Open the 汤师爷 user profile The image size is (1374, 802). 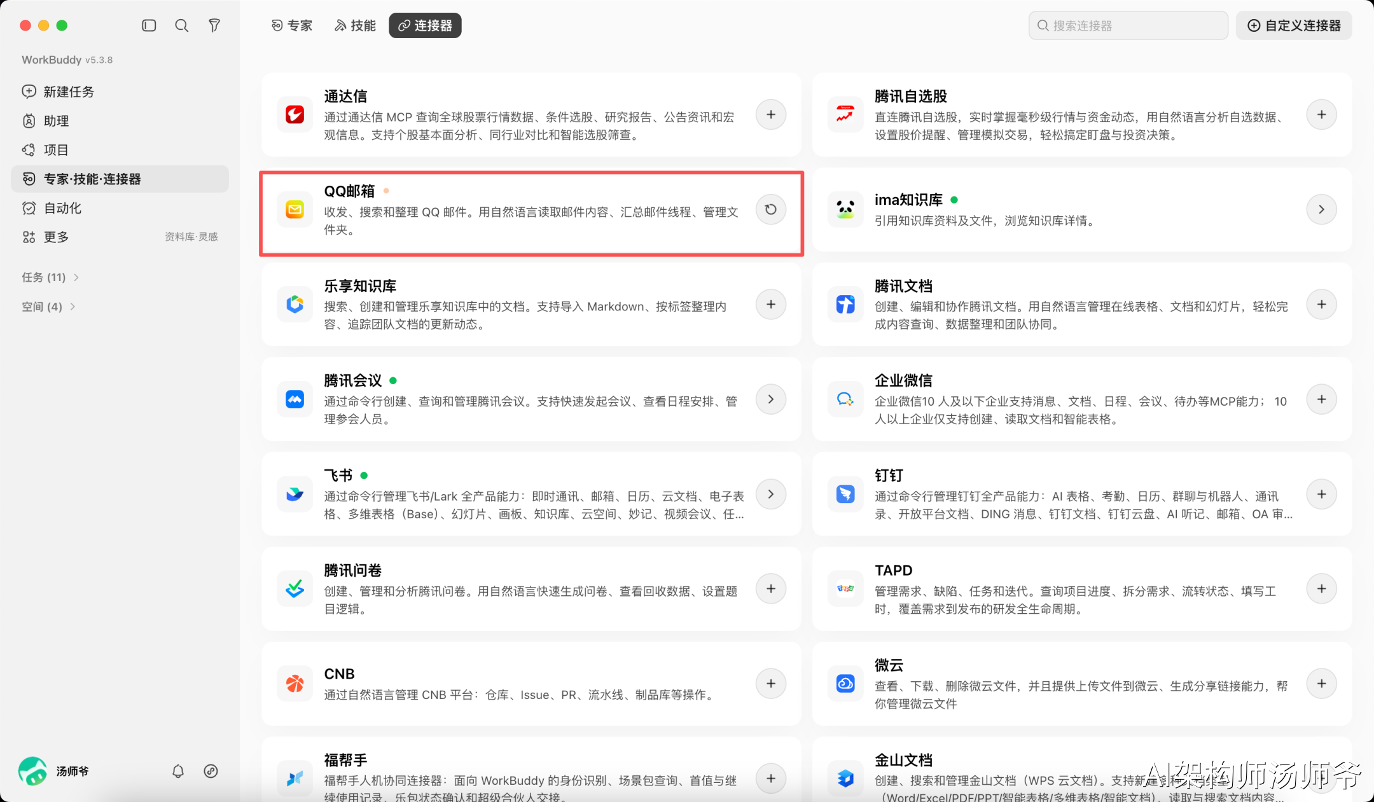(54, 771)
